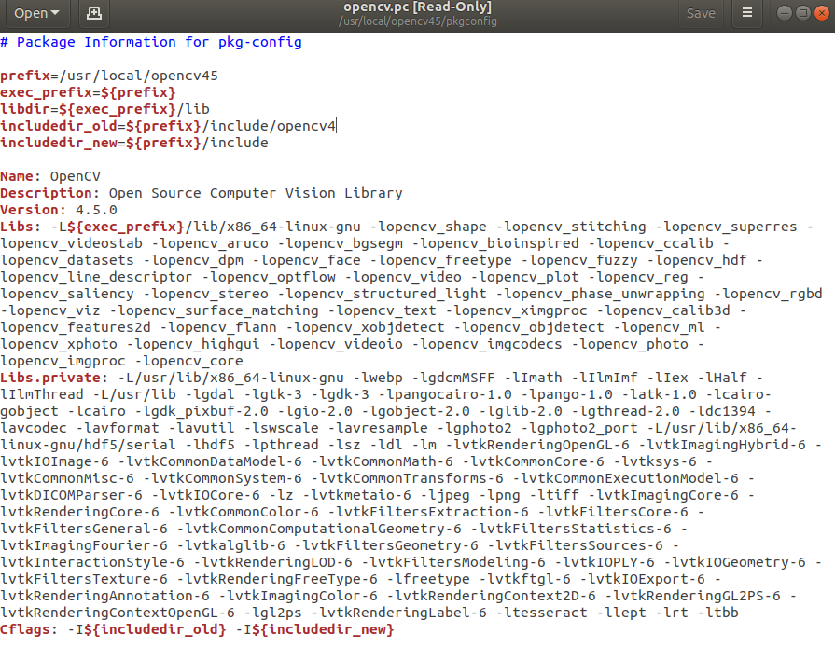Click the '# Package Information for pkg-config' comment

point(151,42)
